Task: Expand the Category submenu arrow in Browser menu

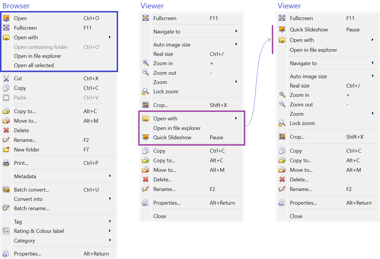Action: click(110, 240)
